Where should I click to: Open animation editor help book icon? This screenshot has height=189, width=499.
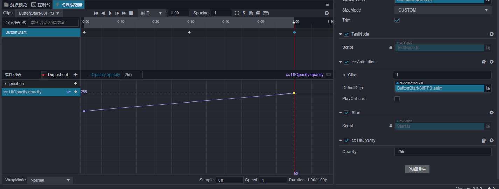(258, 13)
